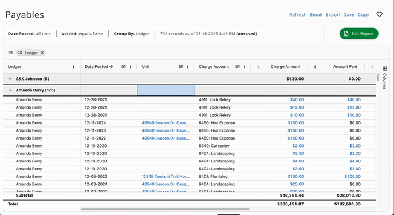Click group-by icon in Charge Account header
This screenshot has height=215, width=394.
tap(238, 66)
